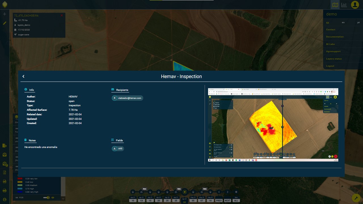
Task: Click the Fields flag icon
Action: tap(113, 140)
